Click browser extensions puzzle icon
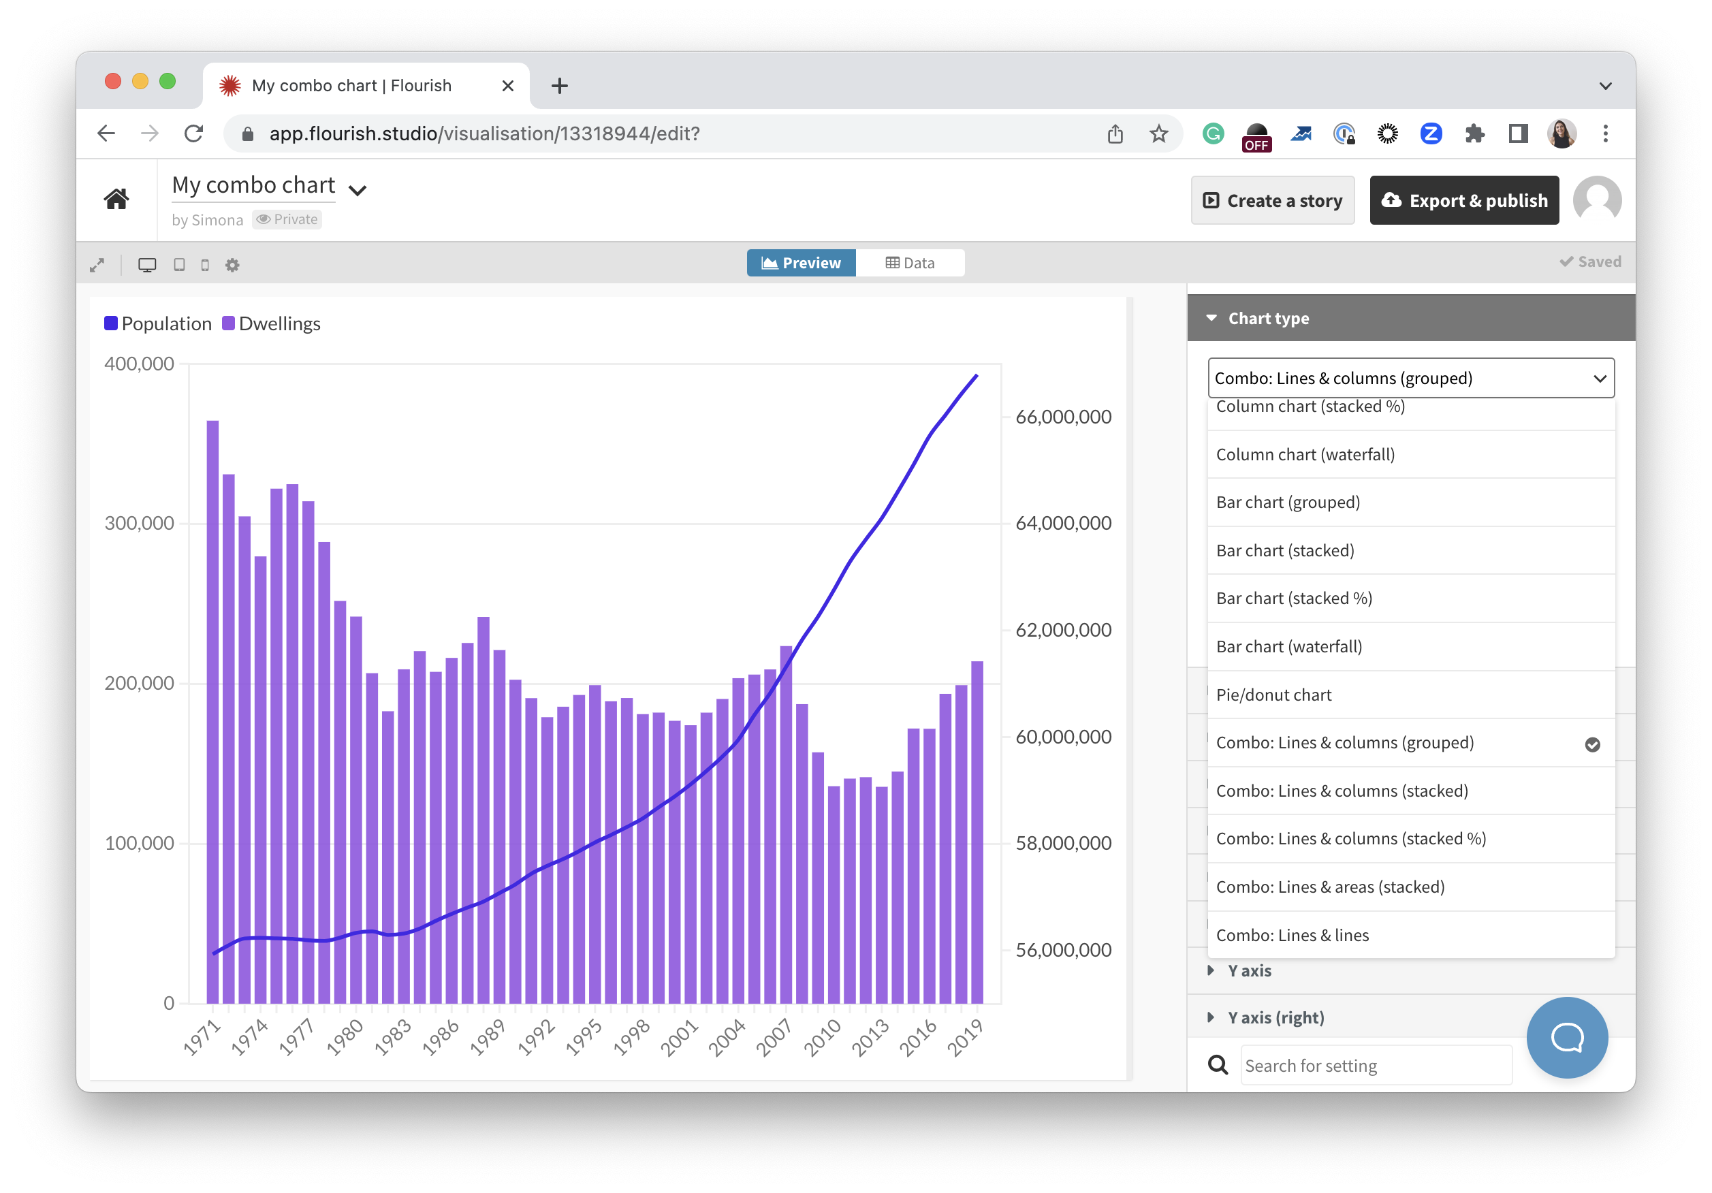This screenshot has height=1193, width=1712. pos(1474,133)
